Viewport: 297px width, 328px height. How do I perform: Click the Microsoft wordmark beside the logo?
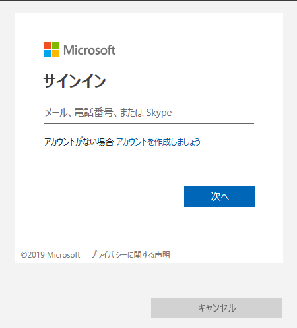click(89, 50)
